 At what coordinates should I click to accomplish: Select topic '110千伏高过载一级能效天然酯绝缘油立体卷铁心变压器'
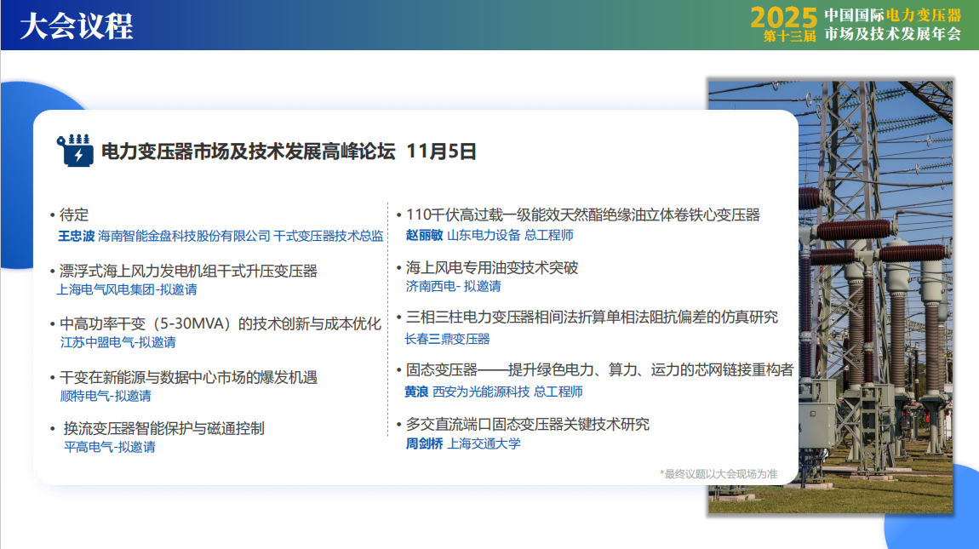(x=582, y=214)
